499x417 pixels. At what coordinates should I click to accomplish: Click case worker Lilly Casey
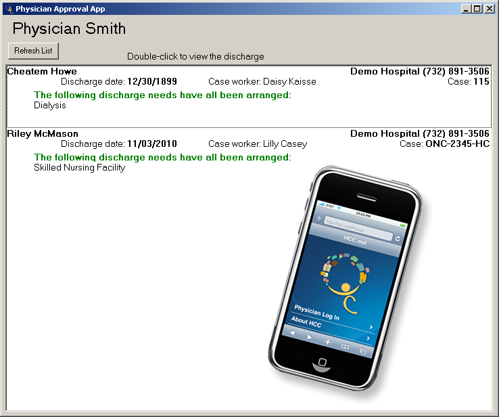click(x=258, y=144)
